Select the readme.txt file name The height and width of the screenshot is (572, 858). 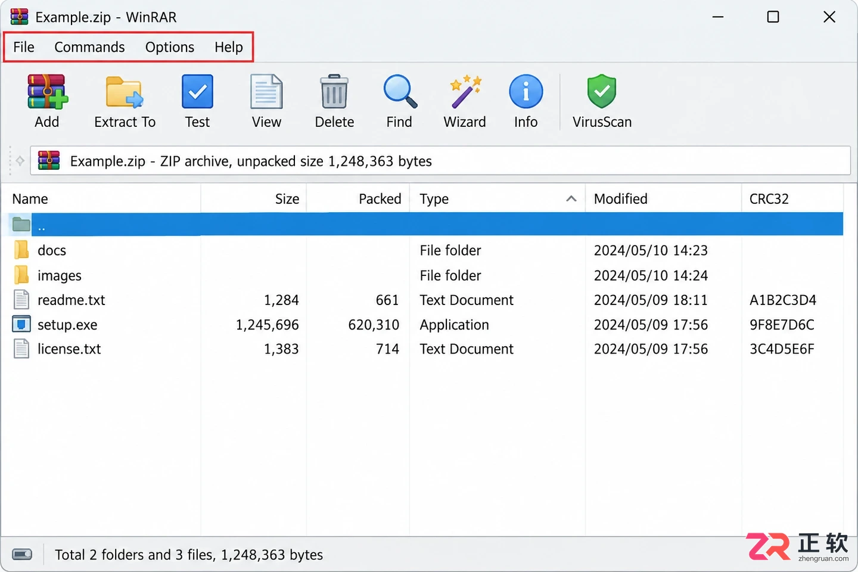71,300
